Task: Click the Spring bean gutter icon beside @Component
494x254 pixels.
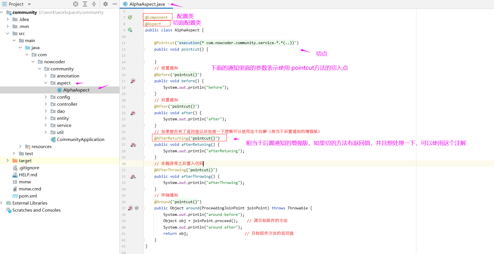Action: 130,17
